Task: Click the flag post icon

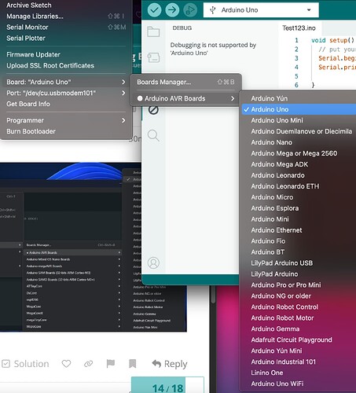Action: 111,363
